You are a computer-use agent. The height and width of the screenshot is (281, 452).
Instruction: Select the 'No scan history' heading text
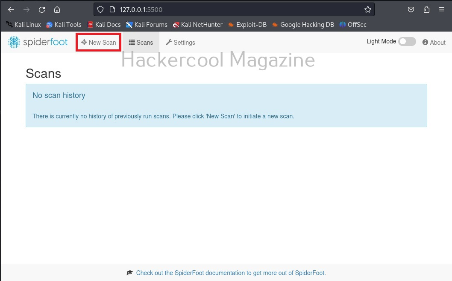click(x=59, y=95)
